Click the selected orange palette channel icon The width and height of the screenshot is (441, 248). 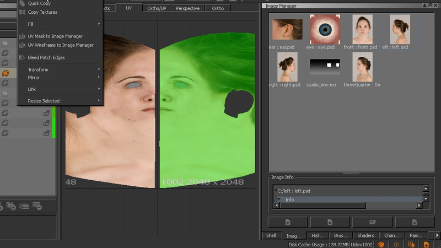click(5, 73)
